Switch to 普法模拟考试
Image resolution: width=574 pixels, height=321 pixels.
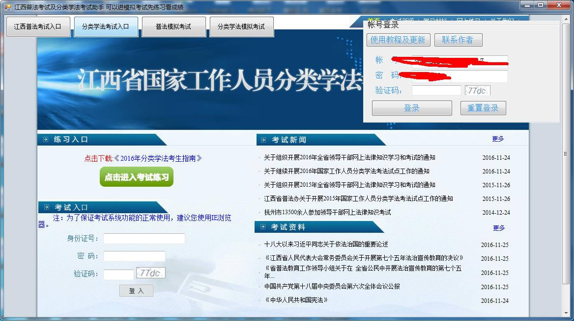point(173,26)
